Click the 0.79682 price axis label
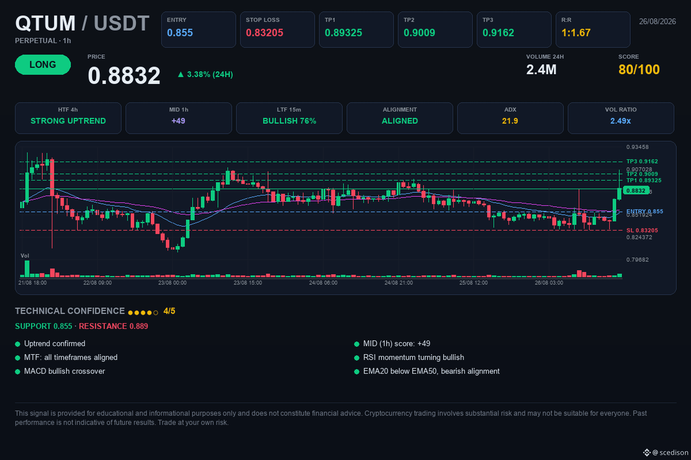 pos(637,260)
